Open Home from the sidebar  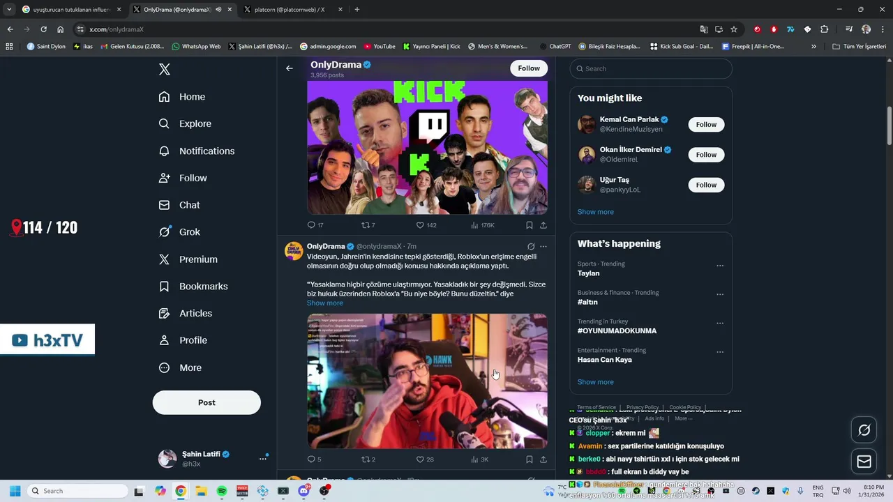tap(182, 97)
